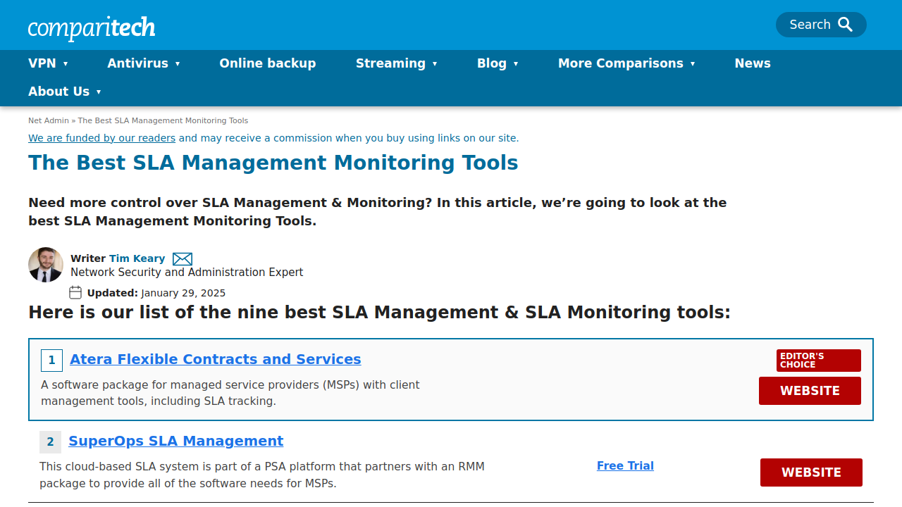This screenshot has width=902, height=507.
Task: Click the WEBSITE button for Atera
Action: [810, 391]
